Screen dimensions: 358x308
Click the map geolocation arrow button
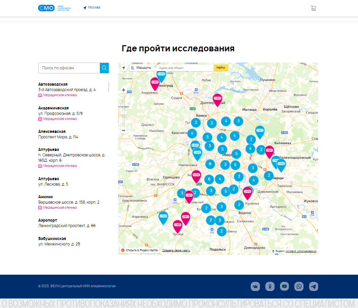[124, 68]
